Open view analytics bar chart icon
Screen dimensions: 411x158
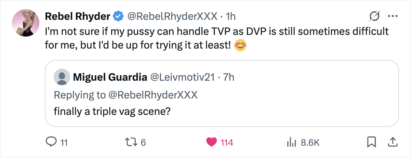(290, 142)
